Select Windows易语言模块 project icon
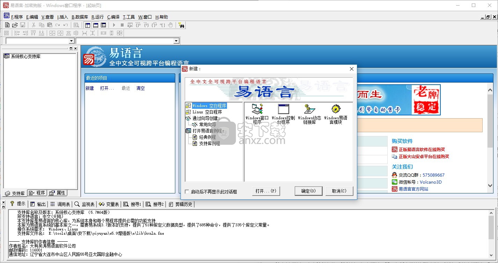 (336, 114)
